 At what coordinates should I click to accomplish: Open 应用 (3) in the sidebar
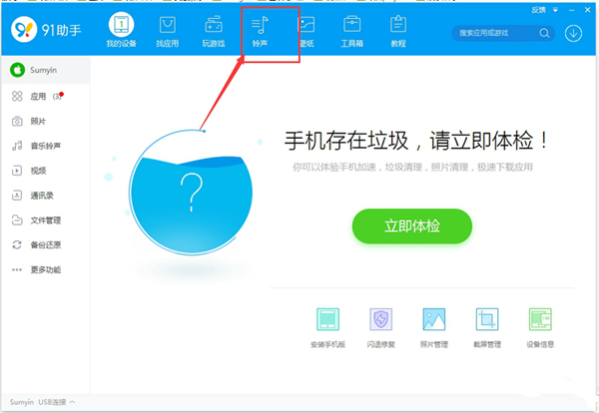click(x=46, y=96)
